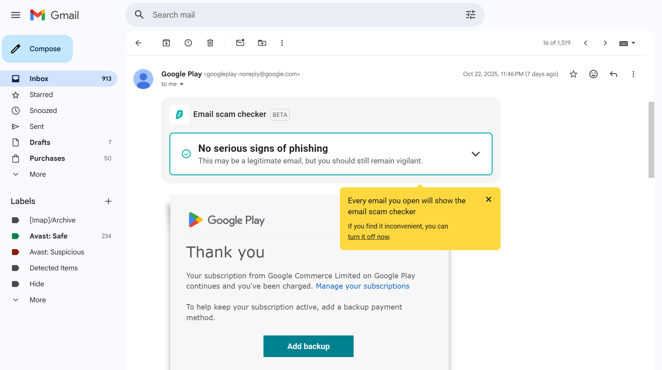Open advanced search filter options

click(x=470, y=15)
